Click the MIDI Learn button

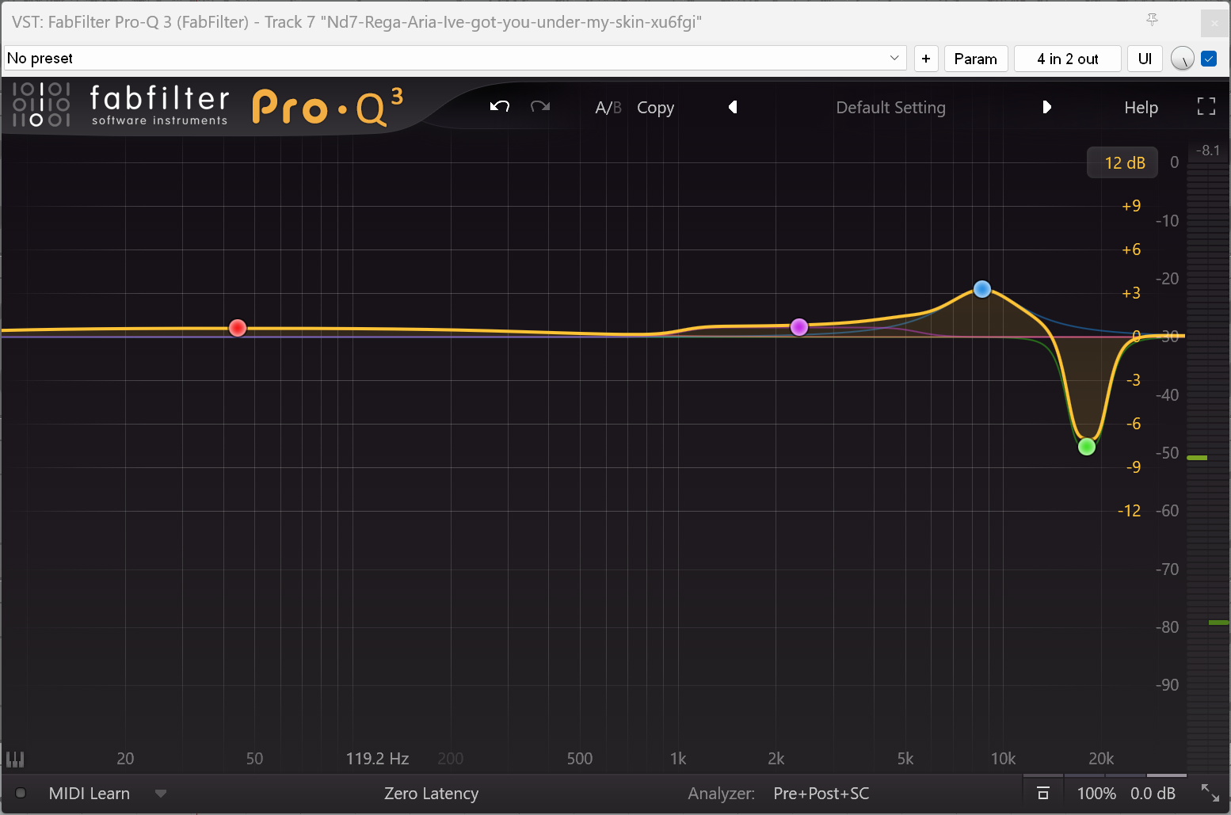point(90,794)
